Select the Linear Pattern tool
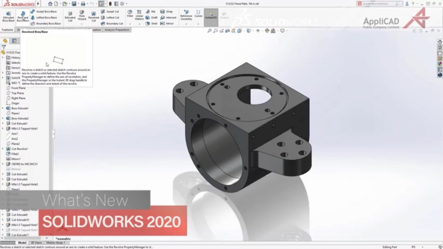Screen dimensions: 443x249 139,15
